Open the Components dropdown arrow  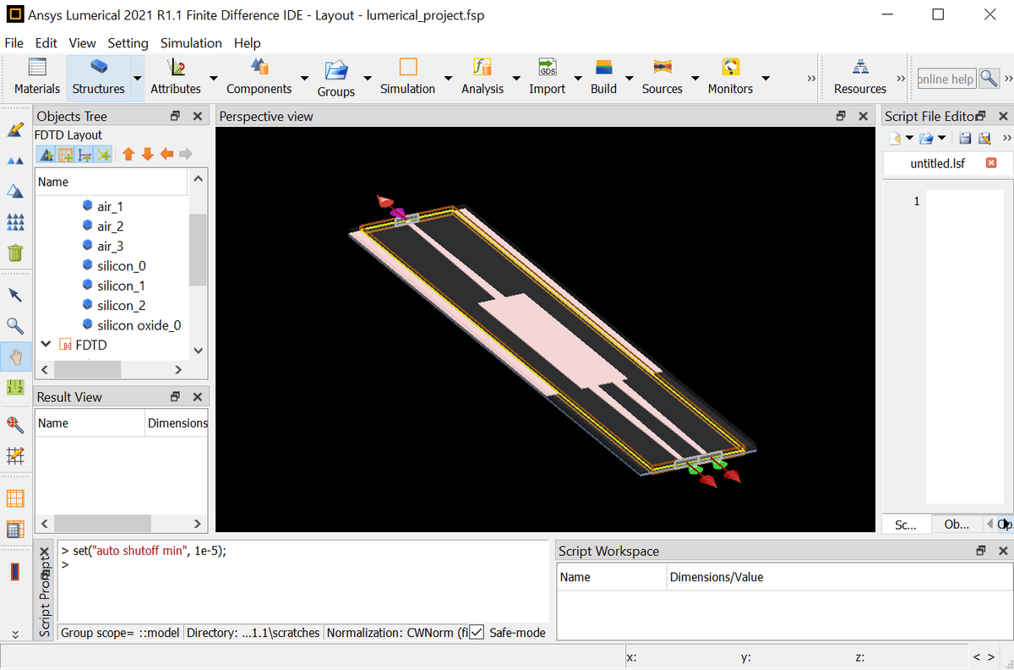click(x=303, y=79)
